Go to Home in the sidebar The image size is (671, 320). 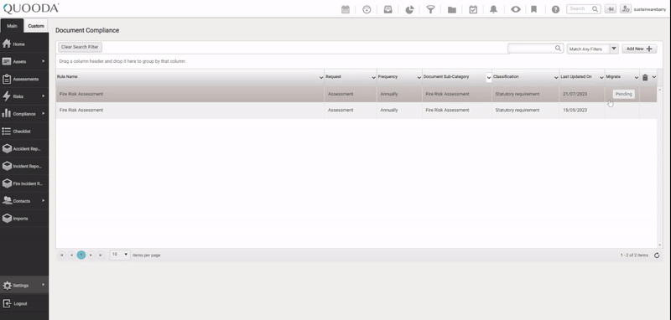click(x=24, y=44)
